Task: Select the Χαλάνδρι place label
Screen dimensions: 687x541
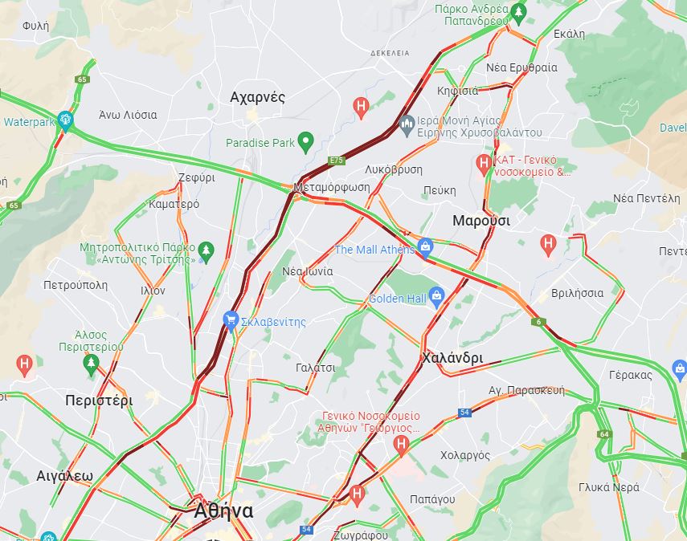Action: point(452,358)
